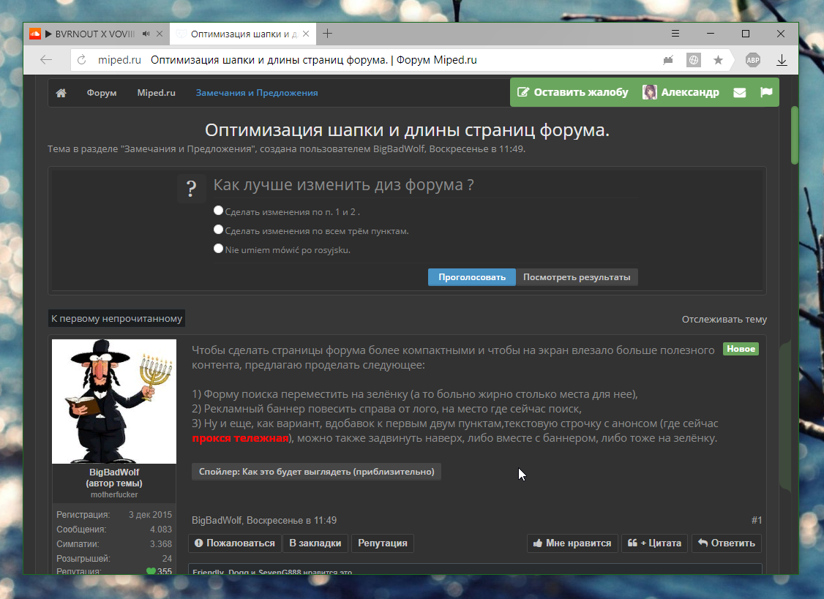Click 'К первому непрочитанному' link
Viewport: 824px width, 599px height.
(116, 318)
